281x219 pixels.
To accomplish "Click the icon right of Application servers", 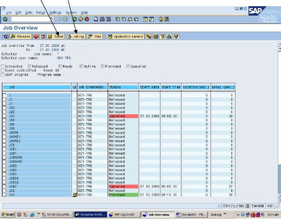I will [149, 37].
